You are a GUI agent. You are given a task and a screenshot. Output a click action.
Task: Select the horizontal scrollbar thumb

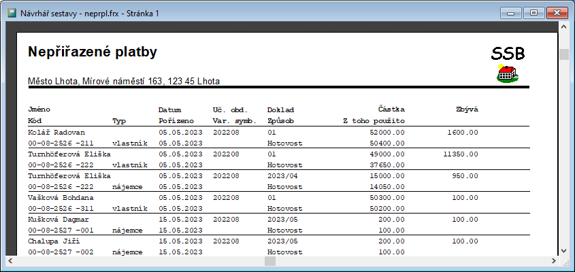(x=270, y=260)
